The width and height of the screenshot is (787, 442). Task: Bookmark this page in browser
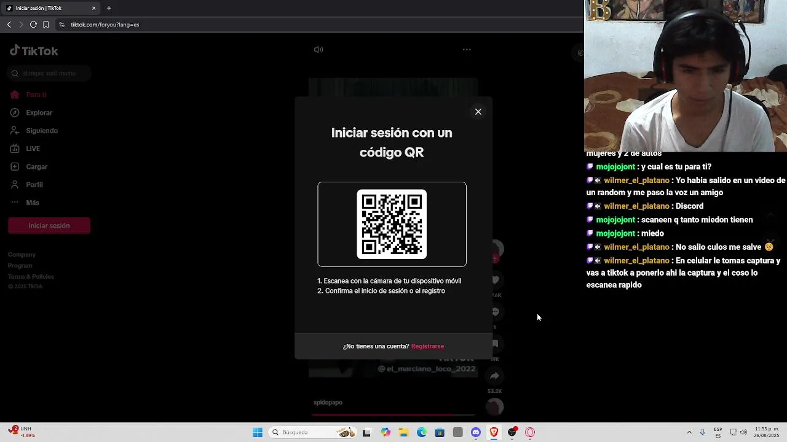pyautogui.click(x=45, y=25)
